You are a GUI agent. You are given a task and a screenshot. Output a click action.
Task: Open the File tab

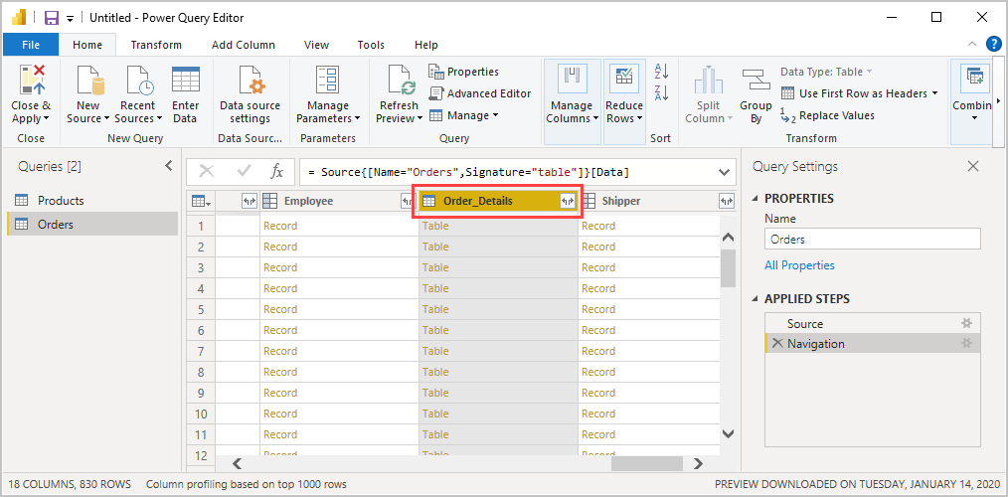point(31,45)
